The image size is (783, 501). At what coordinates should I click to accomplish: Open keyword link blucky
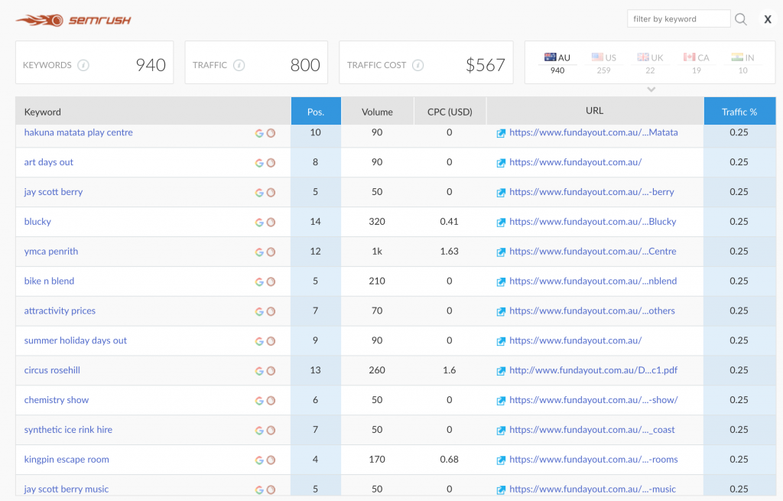pos(37,221)
